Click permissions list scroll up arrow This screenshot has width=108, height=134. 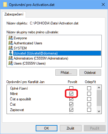(x=99, y=88)
